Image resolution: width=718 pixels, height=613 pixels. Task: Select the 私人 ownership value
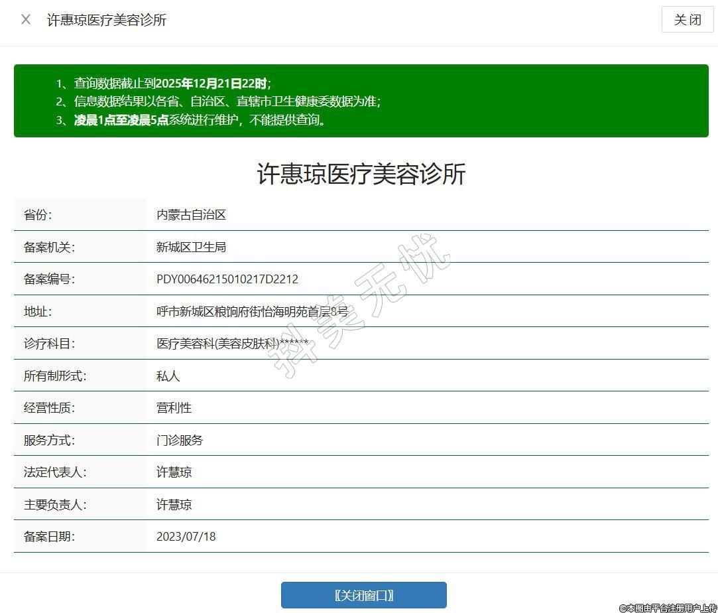coord(168,376)
